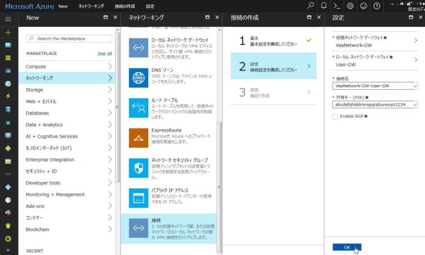Expand the Databases category
This screenshot has width=425, height=255.
pos(69,113)
